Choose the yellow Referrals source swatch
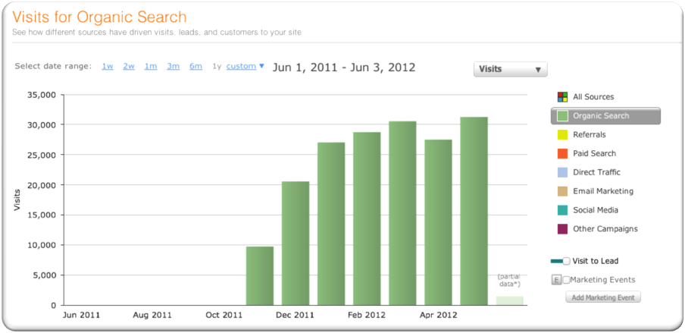Image resolution: width=685 pixels, height=333 pixels. click(562, 135)
